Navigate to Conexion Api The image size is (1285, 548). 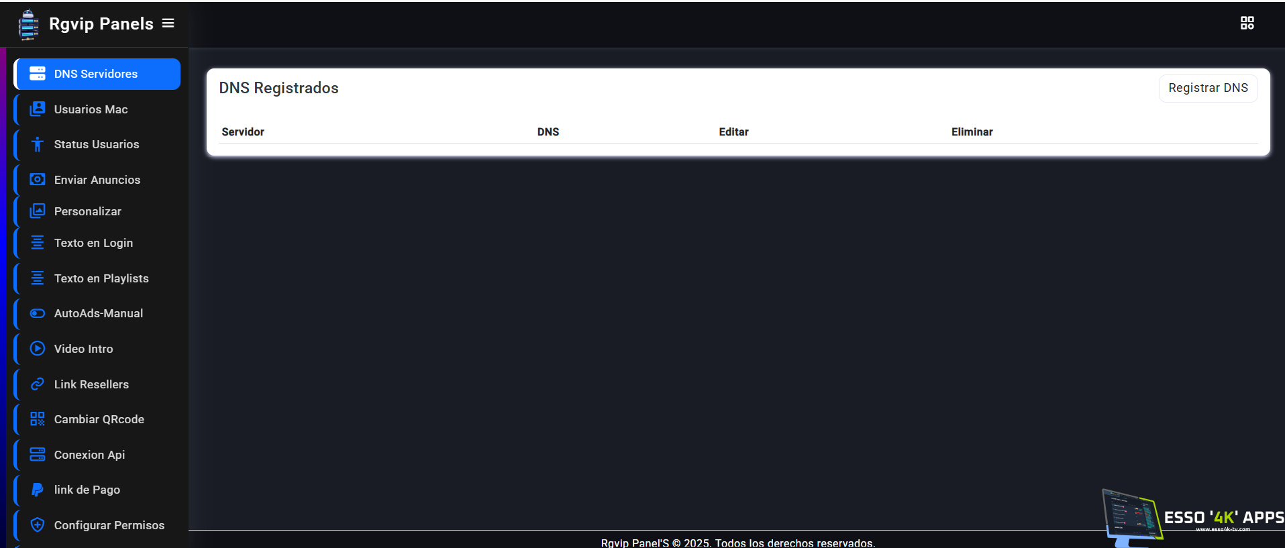89,455
